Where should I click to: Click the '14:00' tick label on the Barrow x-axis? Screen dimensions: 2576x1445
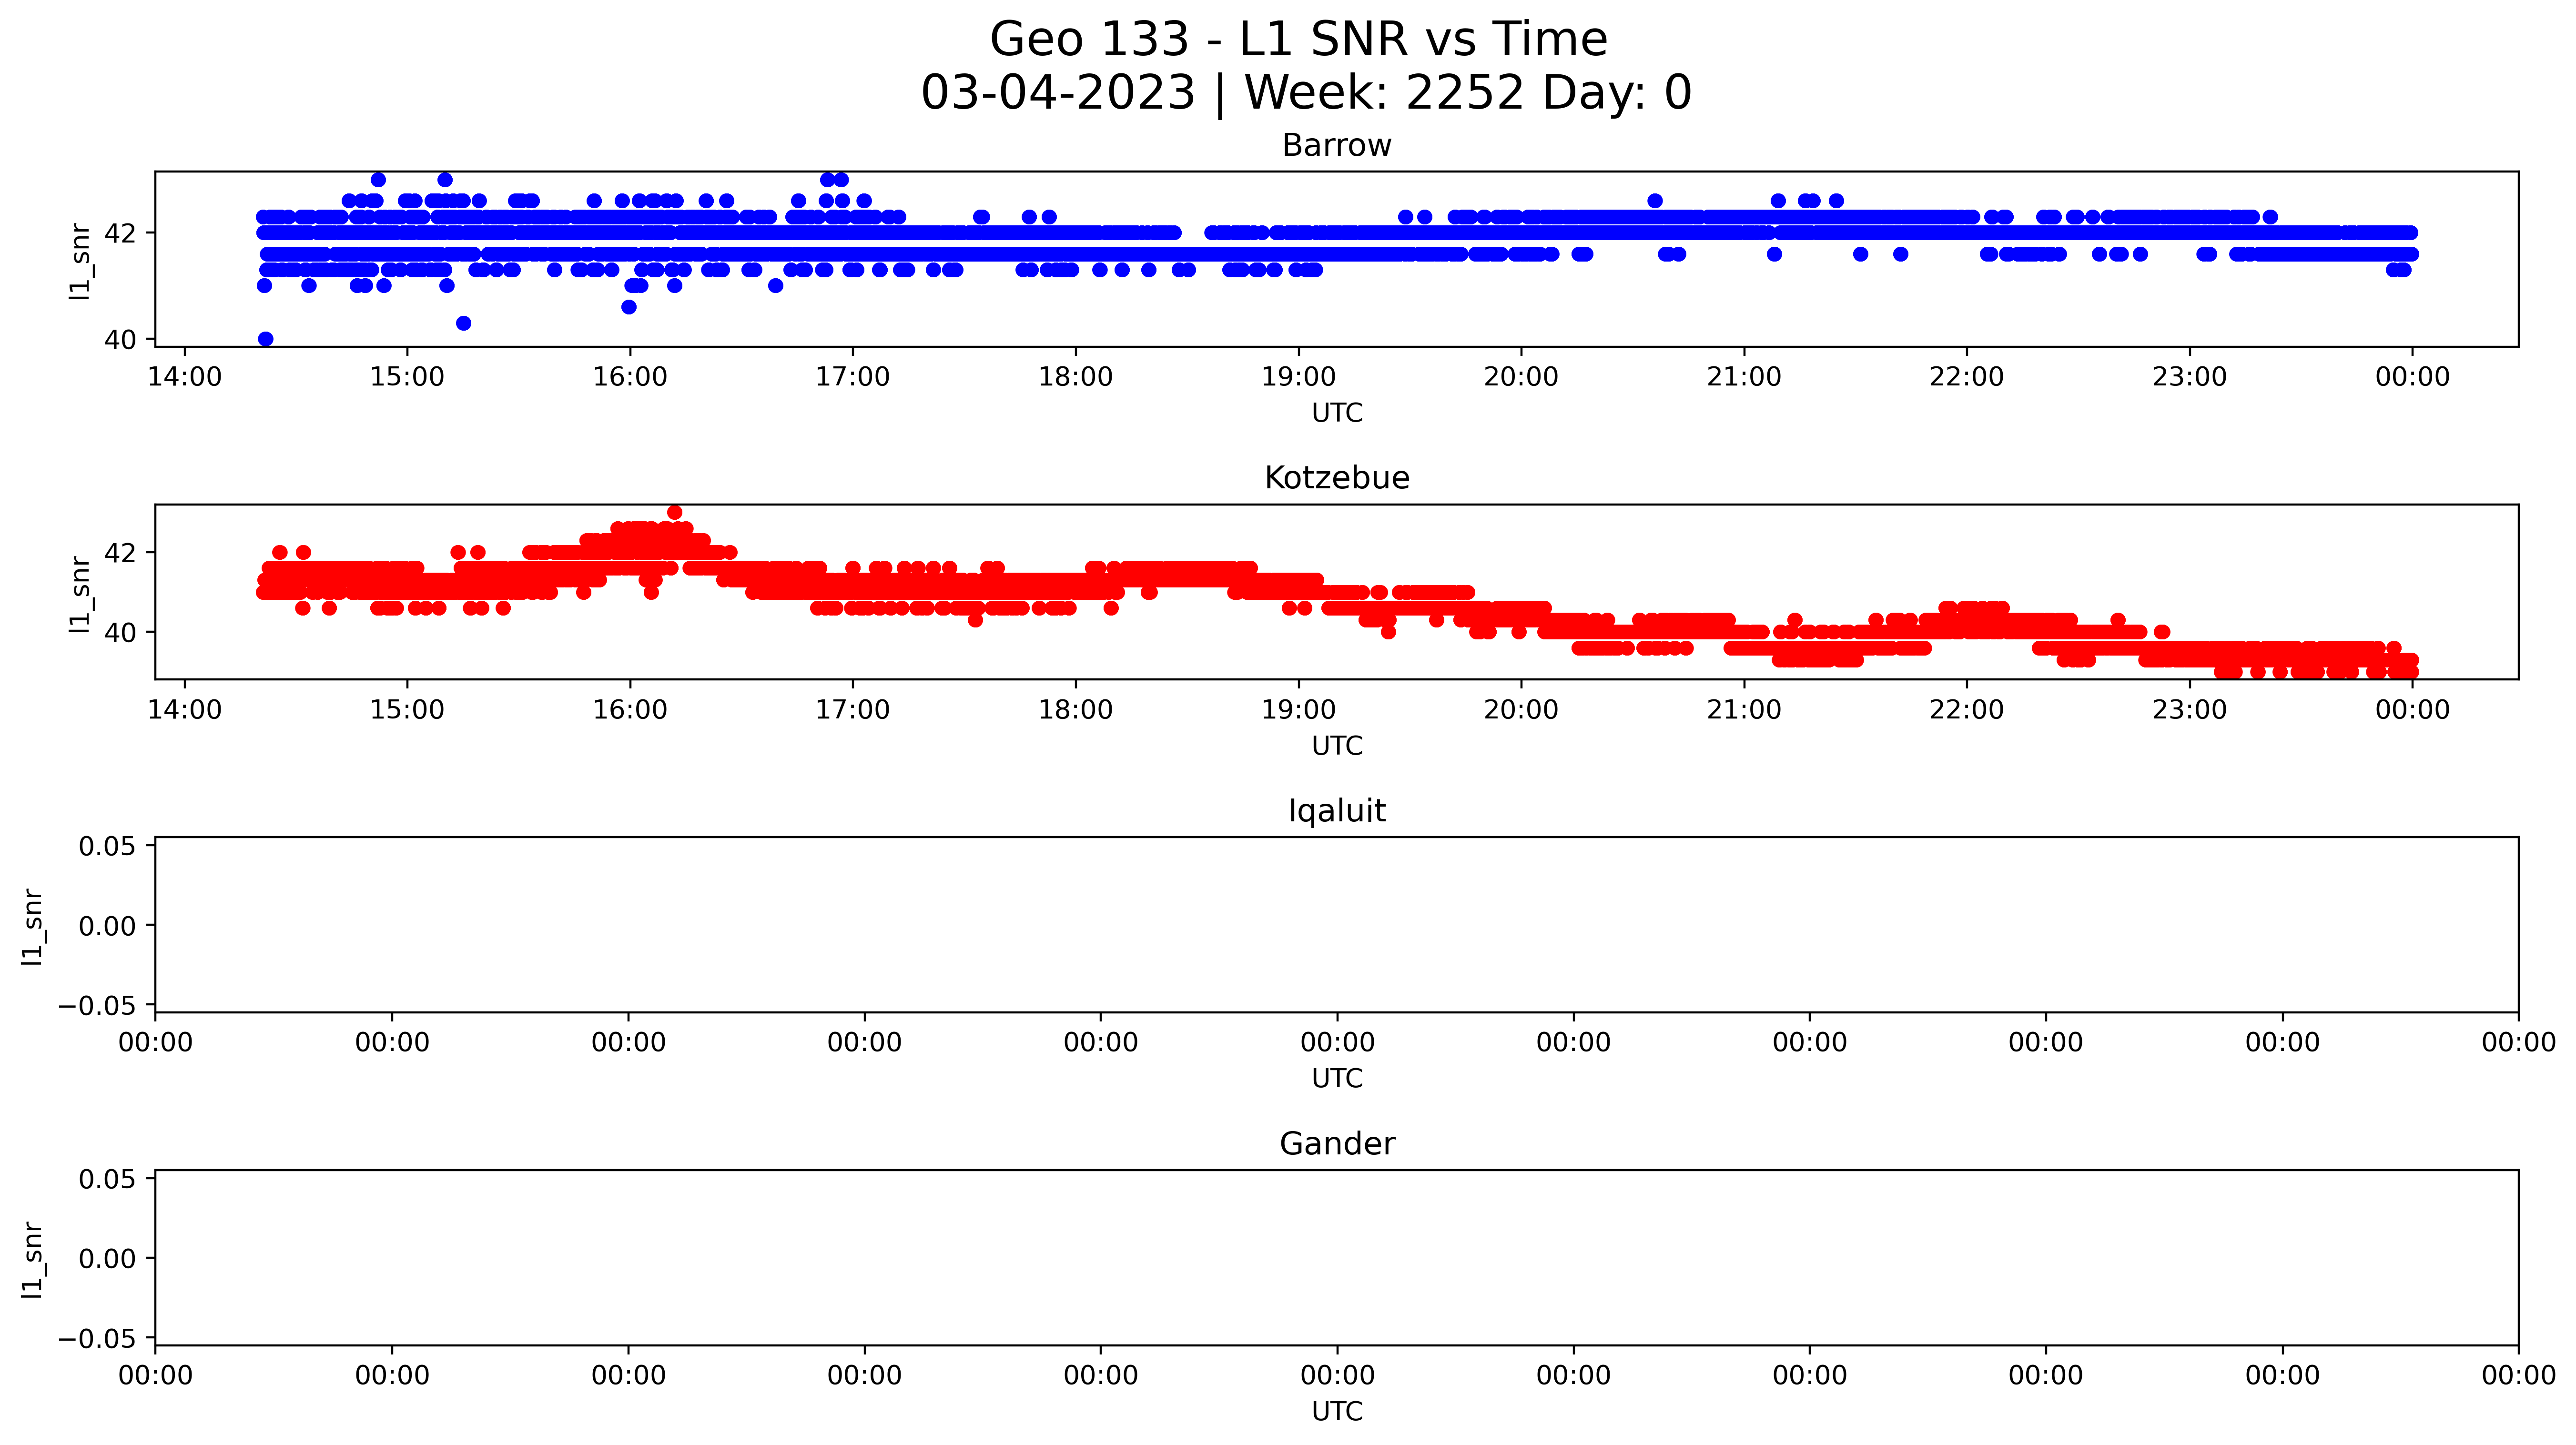(185, 377)
